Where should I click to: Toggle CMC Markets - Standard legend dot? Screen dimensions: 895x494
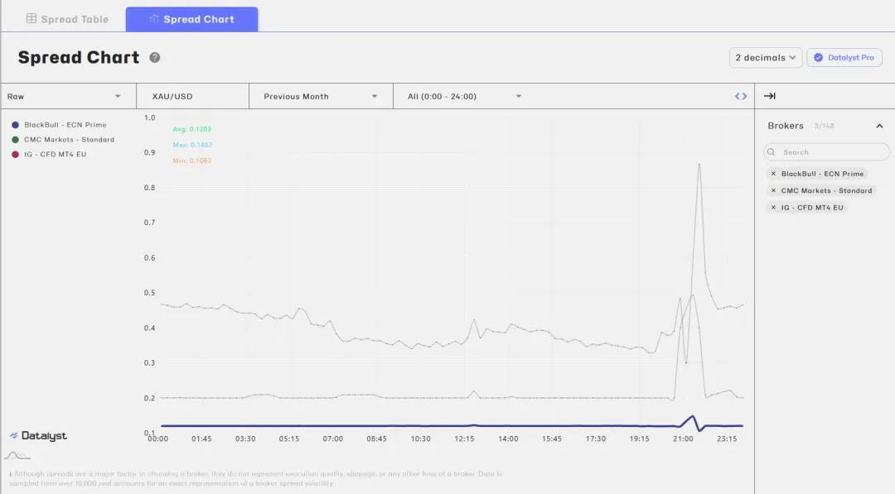pos(16,140)
